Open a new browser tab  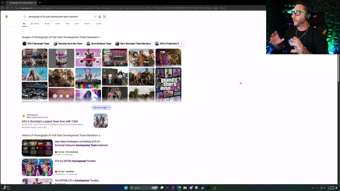tap(40, 3)
